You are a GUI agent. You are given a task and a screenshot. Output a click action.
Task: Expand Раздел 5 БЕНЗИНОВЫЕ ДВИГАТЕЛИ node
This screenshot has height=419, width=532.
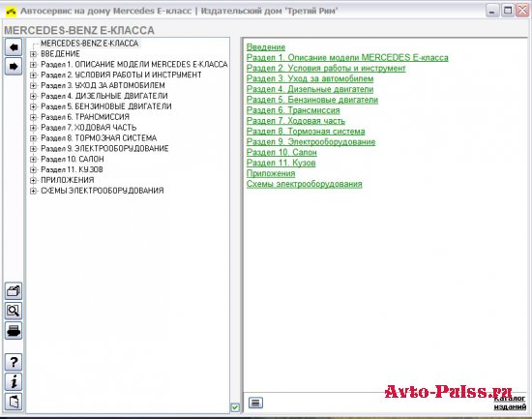tap(33, 106)
